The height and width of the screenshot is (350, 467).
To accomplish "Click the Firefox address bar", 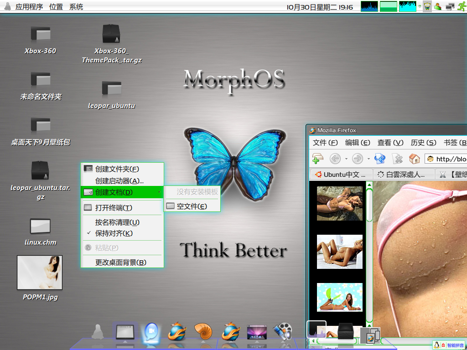I will (446, 159).
